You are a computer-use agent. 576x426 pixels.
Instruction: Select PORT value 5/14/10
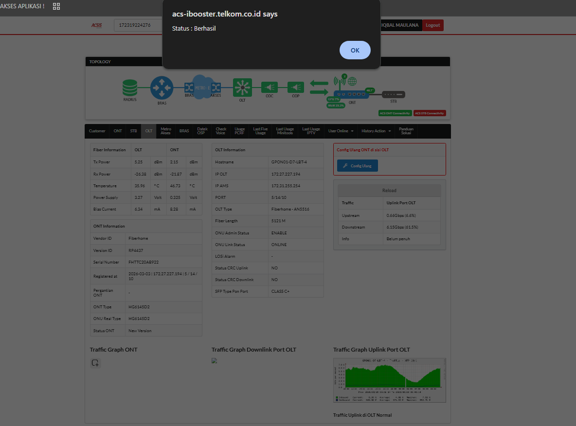click(278, 197)
